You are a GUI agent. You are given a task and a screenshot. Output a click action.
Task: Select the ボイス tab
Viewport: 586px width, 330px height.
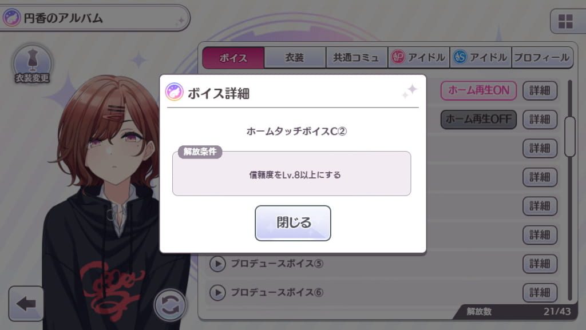pyautogui.click(x=233, y=58)
